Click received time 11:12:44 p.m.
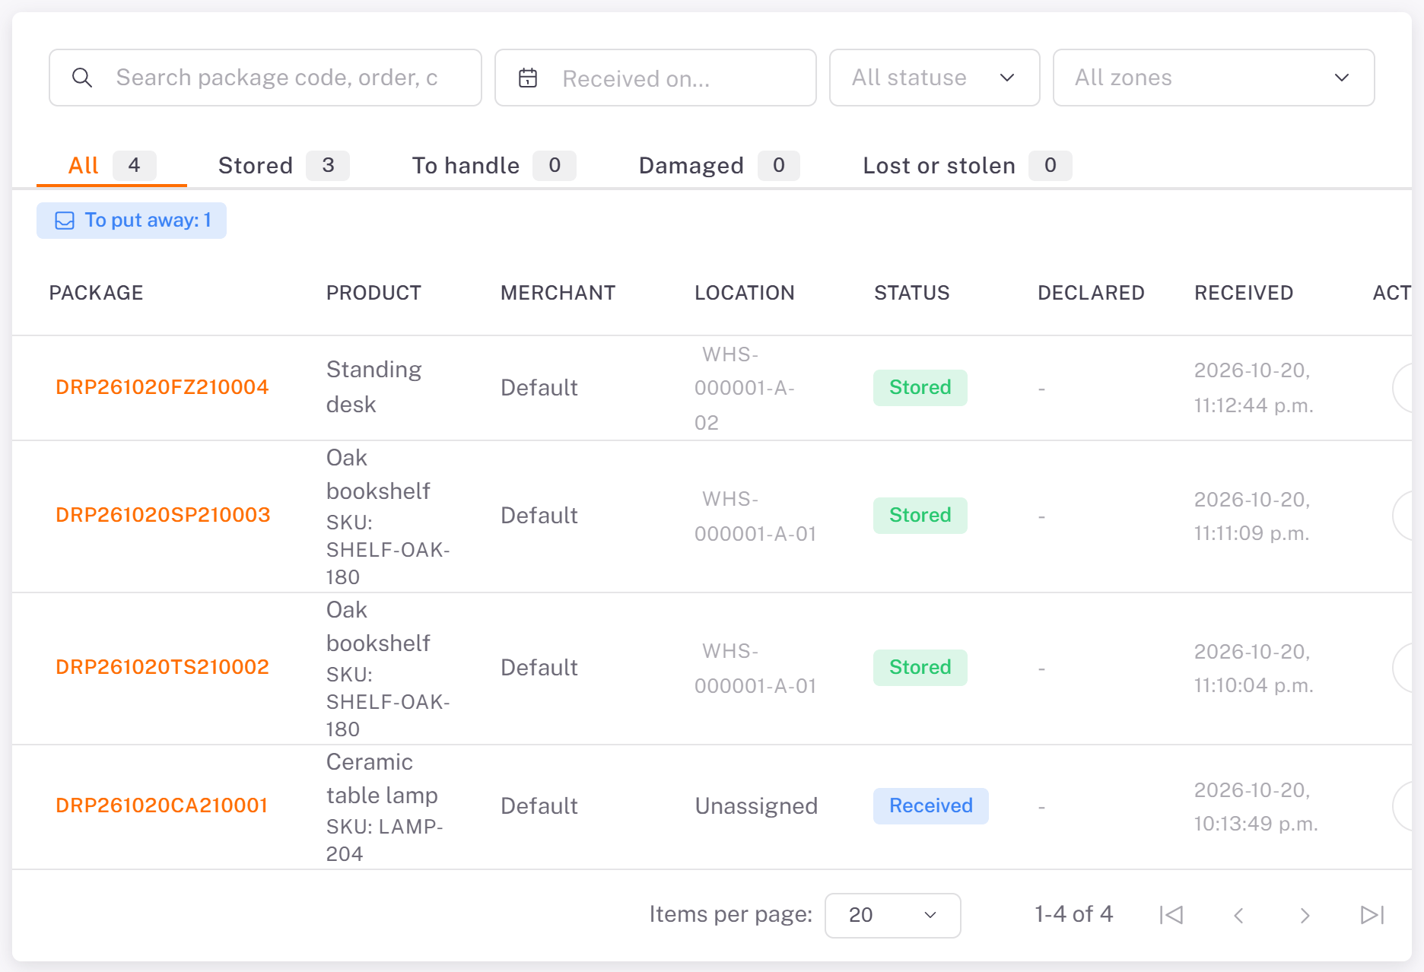Screen dimensions: 1424x972 point(1254,405)
